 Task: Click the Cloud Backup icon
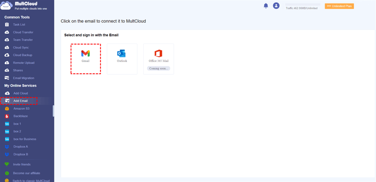click(x=7, y=55)
